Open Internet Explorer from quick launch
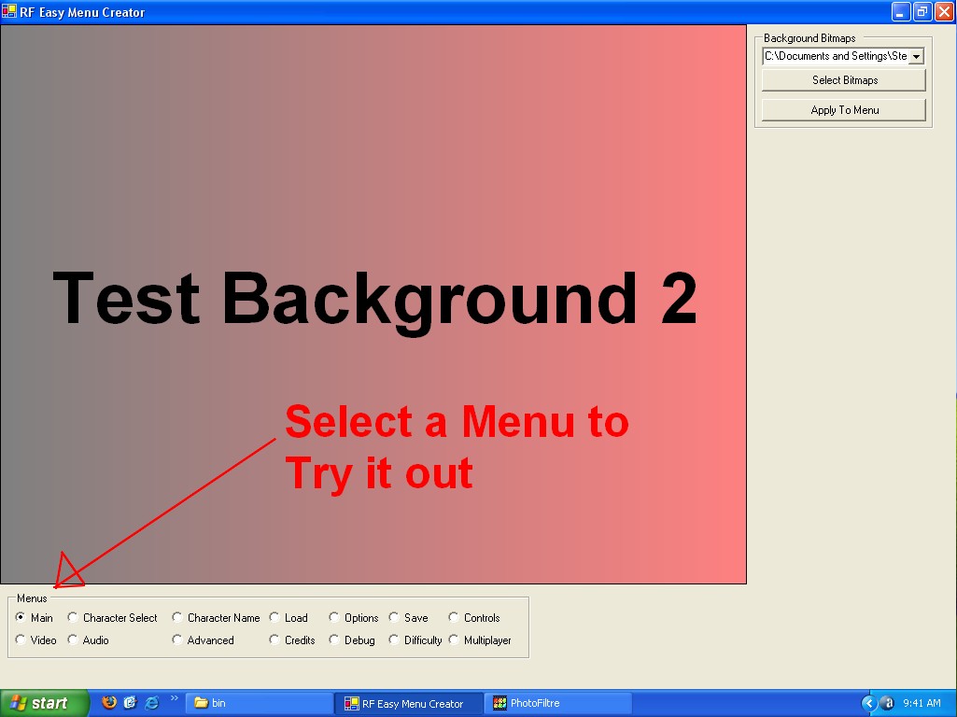This screenshot has width=957, height=717. click(x=151, y=703)
